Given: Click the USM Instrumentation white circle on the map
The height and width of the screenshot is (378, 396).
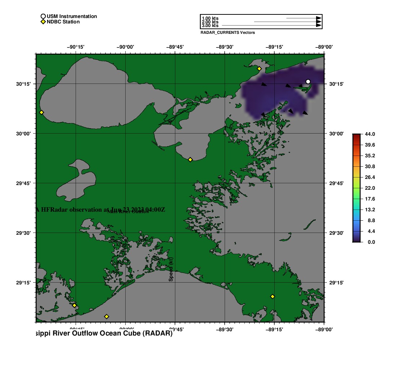Looking at the screenshot, I should pos(308,82).
